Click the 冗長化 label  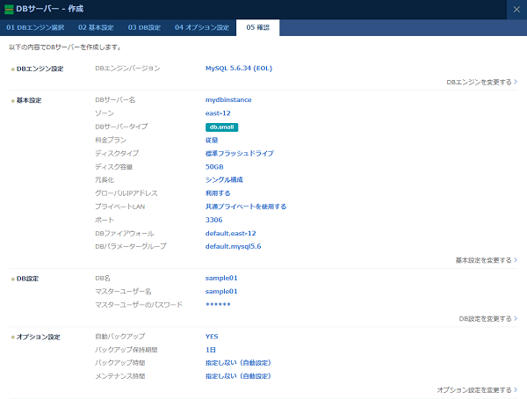[105, 180]
